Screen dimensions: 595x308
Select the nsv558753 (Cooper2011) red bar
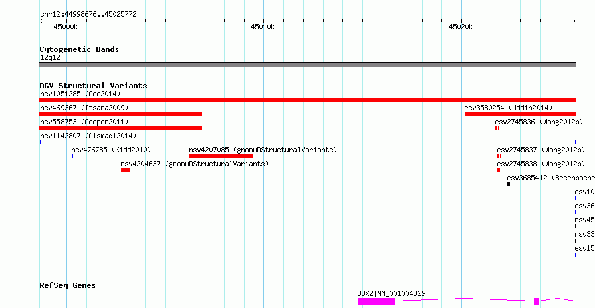coord(120,128)
